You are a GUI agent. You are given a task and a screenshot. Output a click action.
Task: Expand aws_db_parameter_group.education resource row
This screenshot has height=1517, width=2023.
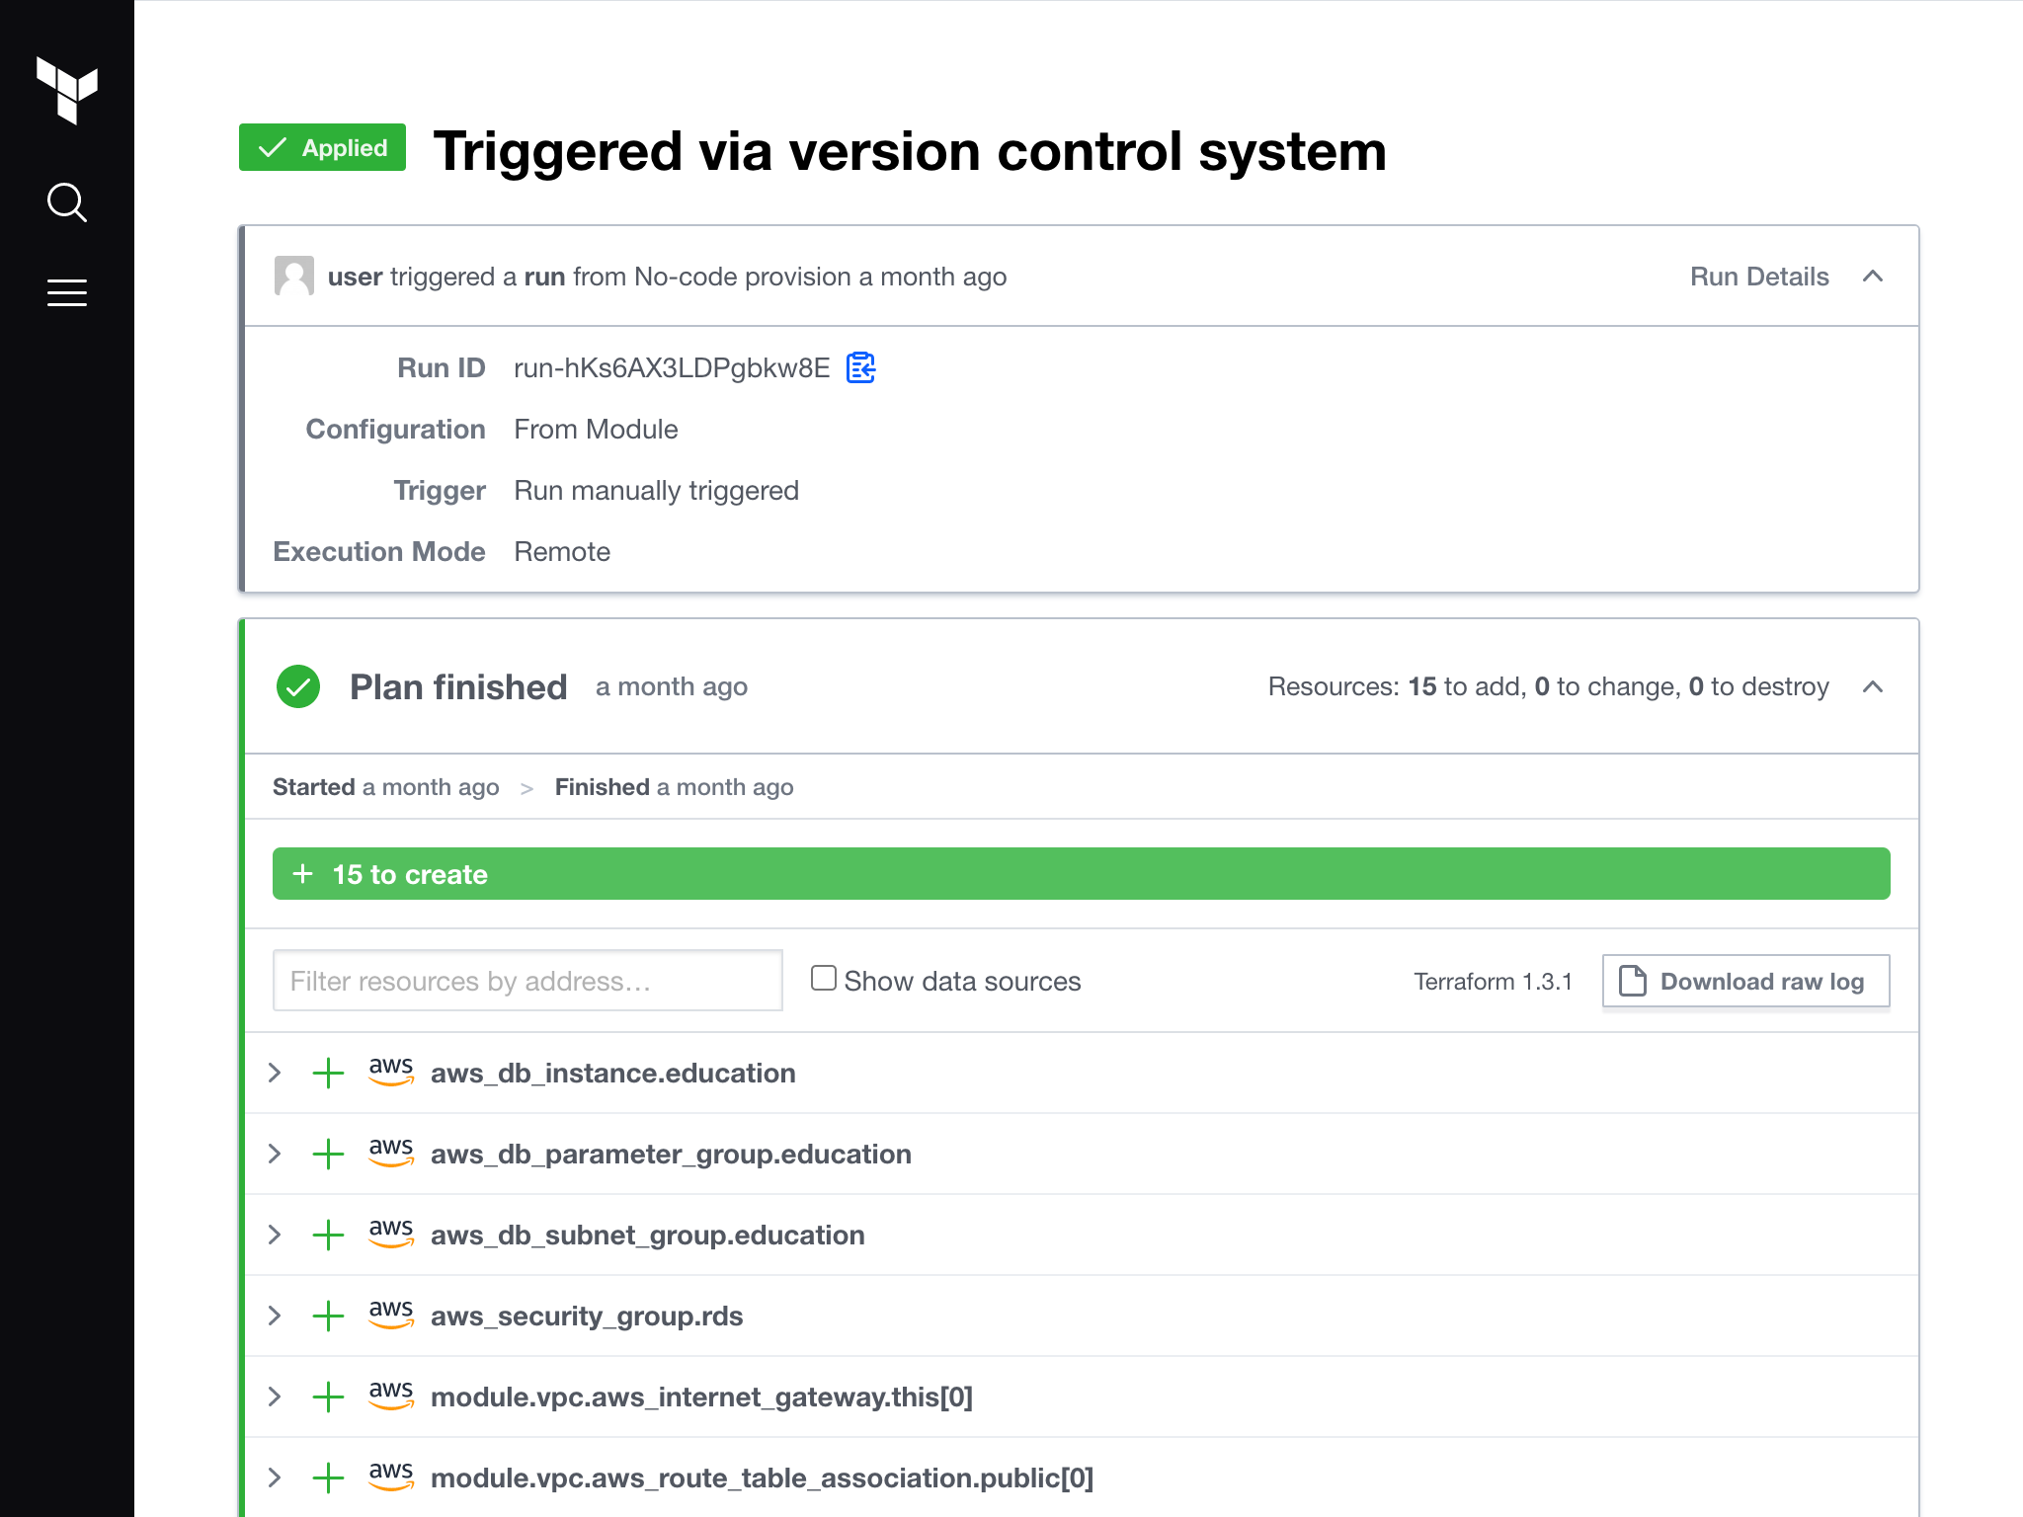coord(275,1154)
